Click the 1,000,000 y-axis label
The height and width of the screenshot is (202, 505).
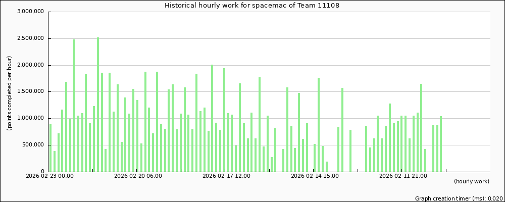(30, 118)
